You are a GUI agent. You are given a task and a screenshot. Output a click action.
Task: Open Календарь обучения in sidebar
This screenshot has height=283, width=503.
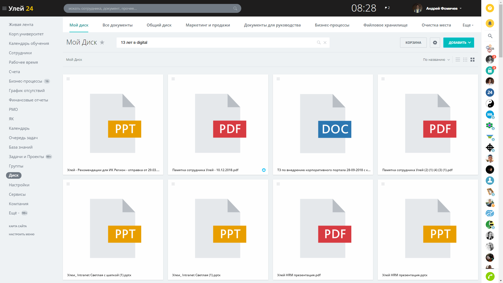tap(29, 43)
